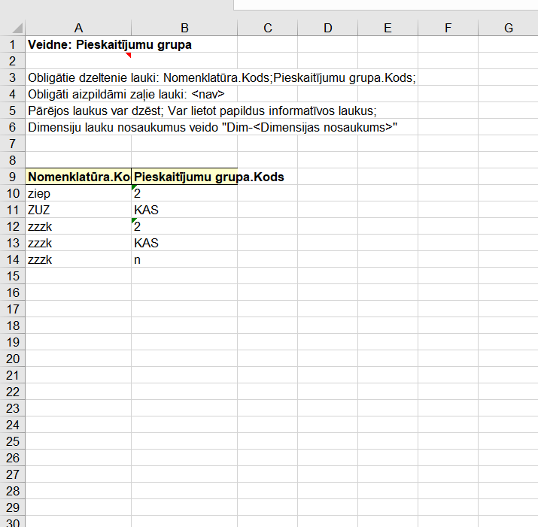This screenshot has width=538, height=527.
Task: Select header cell 'Nomenklatūra.Ko'
Action: [78, 177]
